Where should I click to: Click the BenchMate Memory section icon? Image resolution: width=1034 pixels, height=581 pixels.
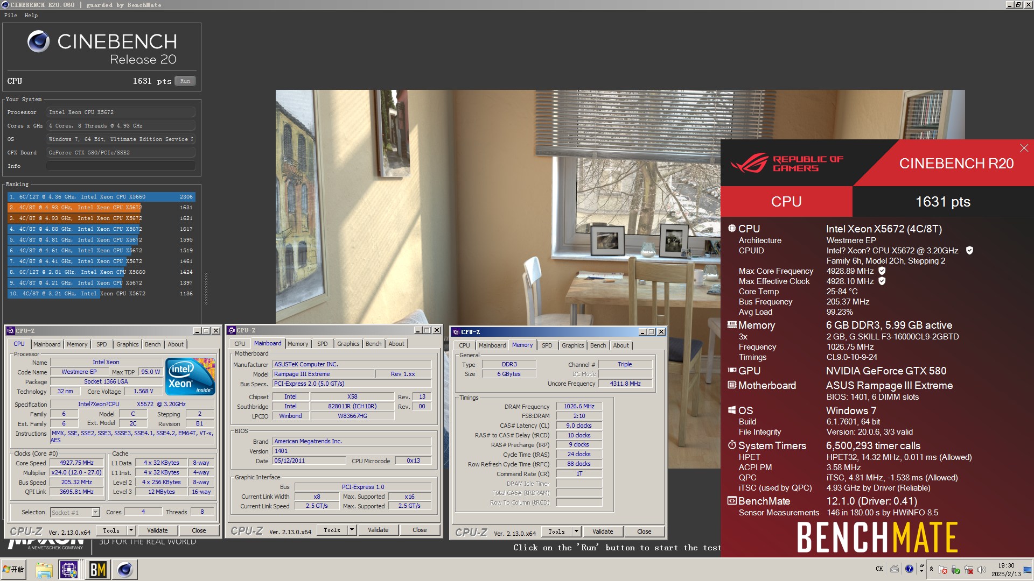coord(732,324)
